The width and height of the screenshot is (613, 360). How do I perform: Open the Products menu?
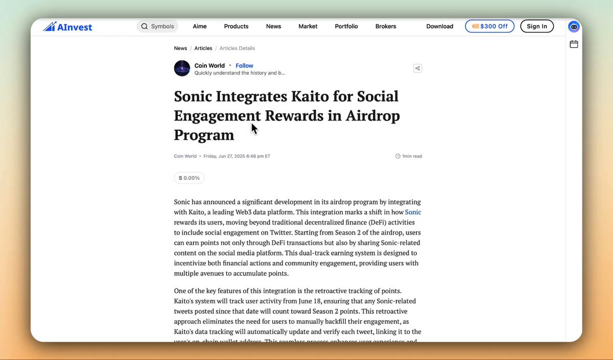click(236, 27)
